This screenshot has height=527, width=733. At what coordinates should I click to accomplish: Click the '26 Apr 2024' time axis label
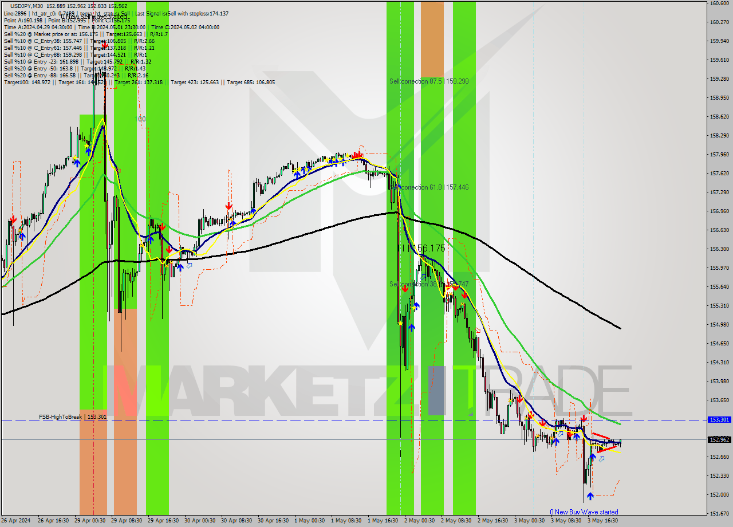16,521
